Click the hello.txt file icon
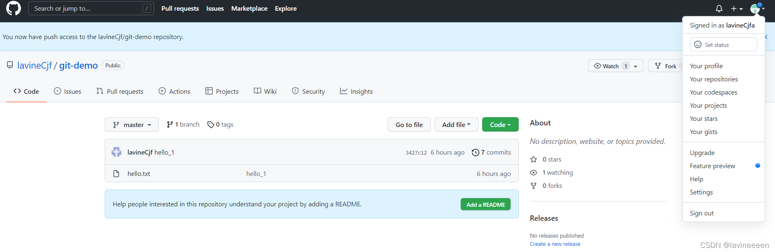Image resolution: width=775 pixels, height=252 pixels. tap(116, 173)
